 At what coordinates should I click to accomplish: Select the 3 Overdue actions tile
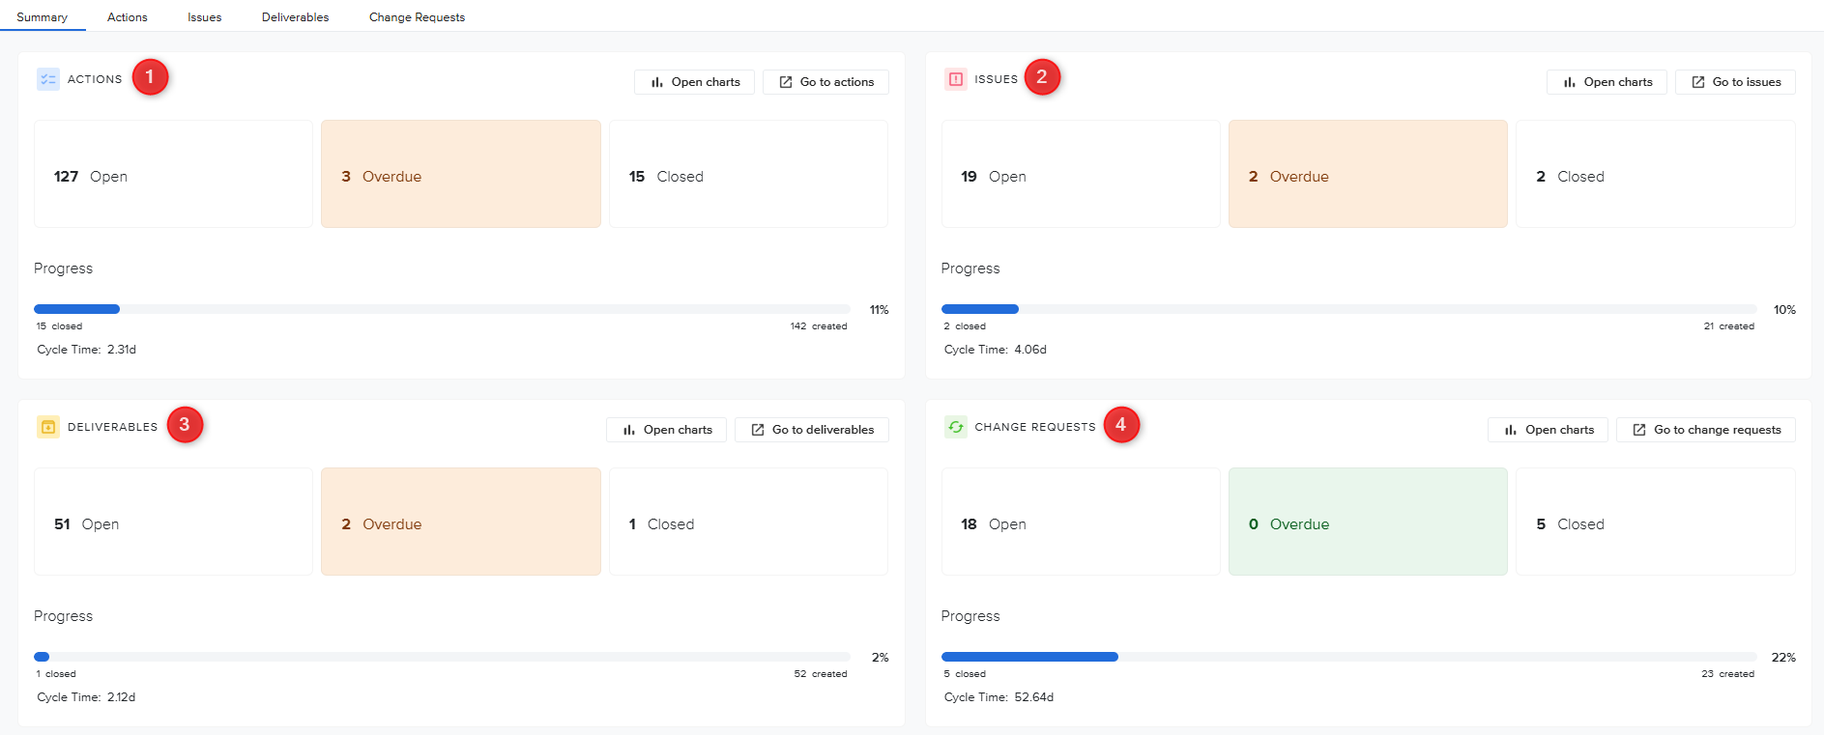[x=460, y=174]
